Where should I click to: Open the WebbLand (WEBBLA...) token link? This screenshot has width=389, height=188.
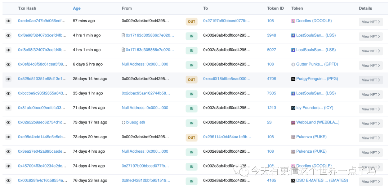tap(318, 122)
